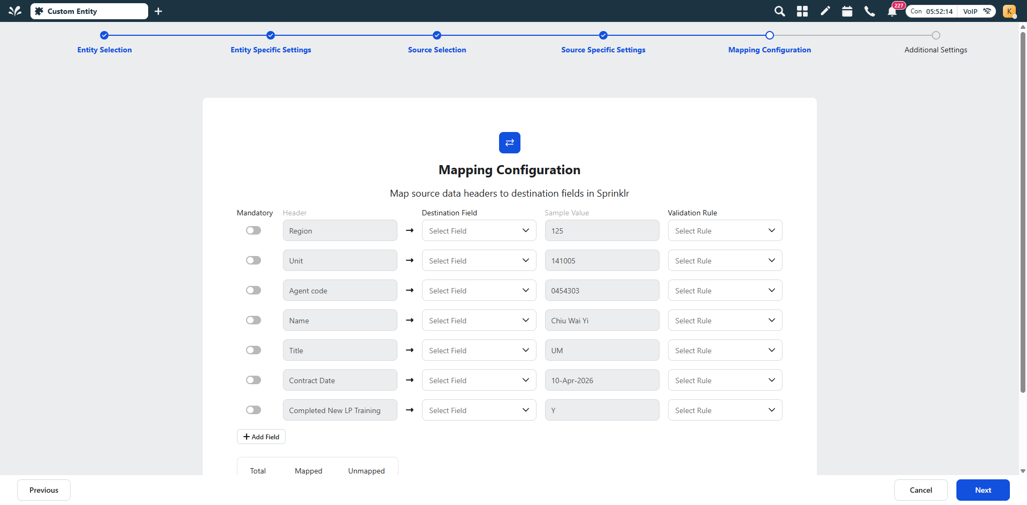Click the Chiu Wai Yi sample value
The image size is (1027, 505).
pos(602,320)
